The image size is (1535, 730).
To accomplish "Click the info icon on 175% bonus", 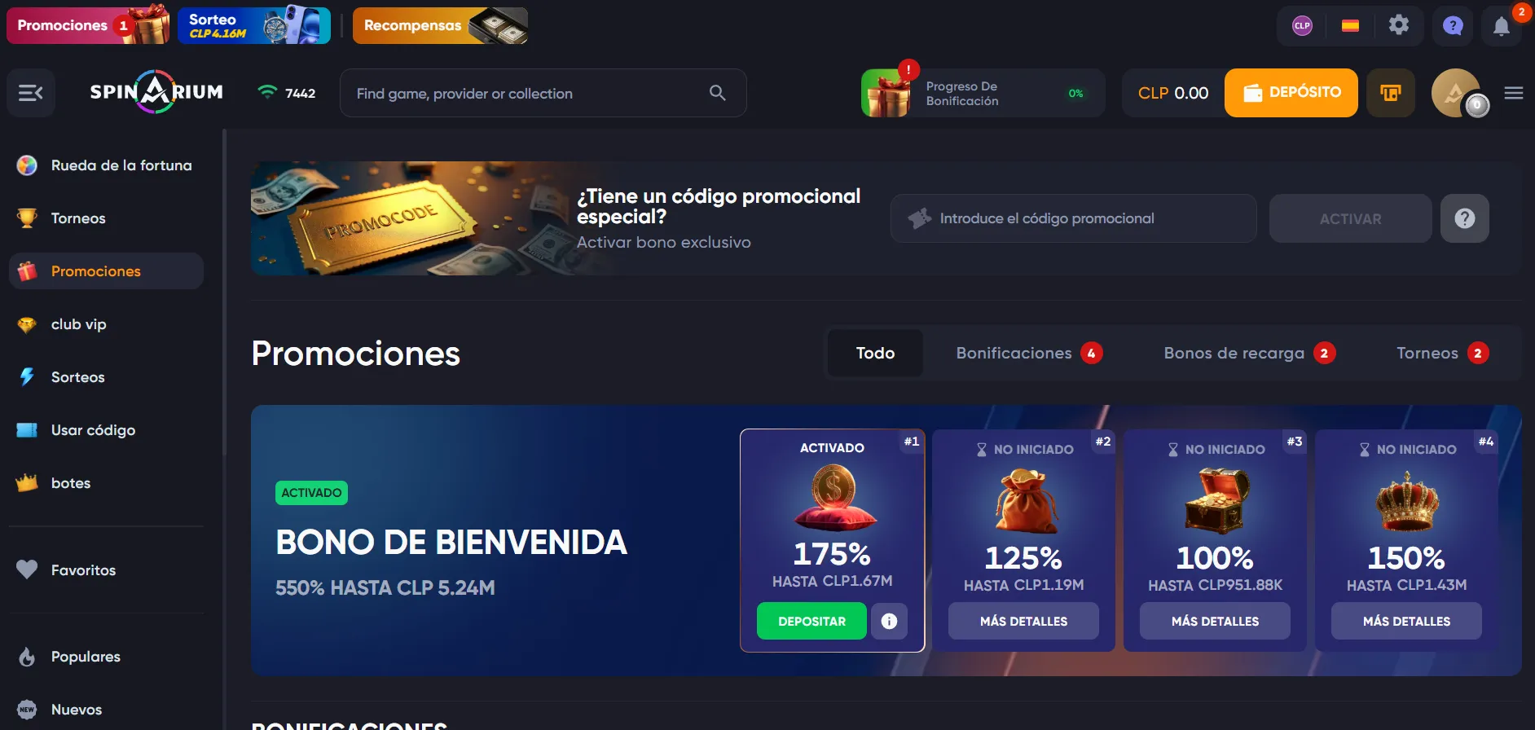I will (x=889, y=621).
